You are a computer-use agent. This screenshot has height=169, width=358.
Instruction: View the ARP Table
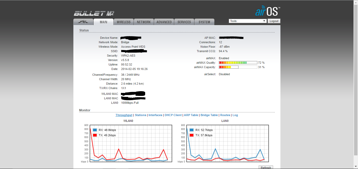tap(191, 115)
